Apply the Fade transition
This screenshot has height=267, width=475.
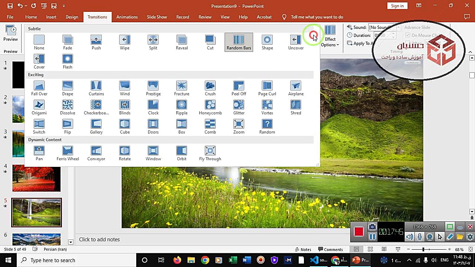(x=68, y=42)
